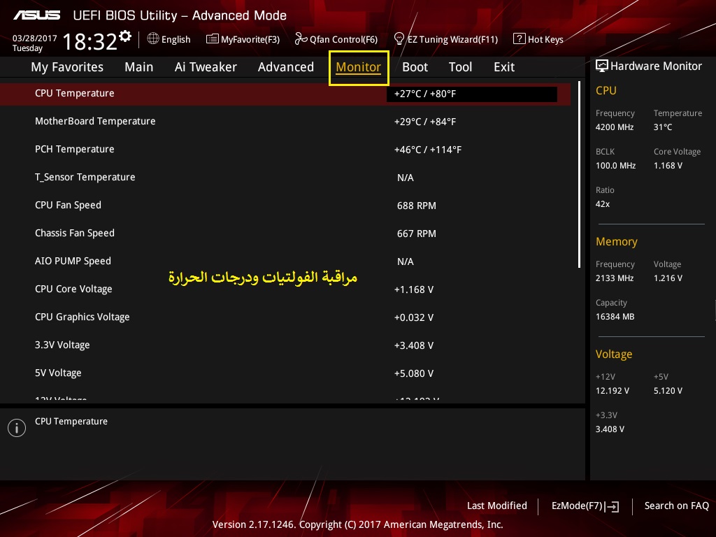Click the +1.168 V value
Viewport: 716px width, 537px height.
[x=414, y=289]
